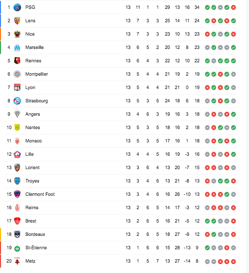The width and height of the screenshot is (249, 273).
Task: Click the Bordeaux club crest
Action: pos(17,234)
